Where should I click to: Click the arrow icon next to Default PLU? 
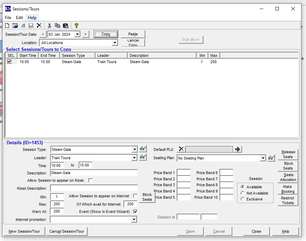click(238, 149)
